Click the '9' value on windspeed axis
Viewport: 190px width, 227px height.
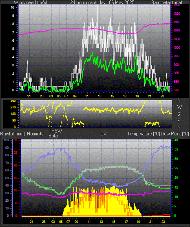coord(13,16)
